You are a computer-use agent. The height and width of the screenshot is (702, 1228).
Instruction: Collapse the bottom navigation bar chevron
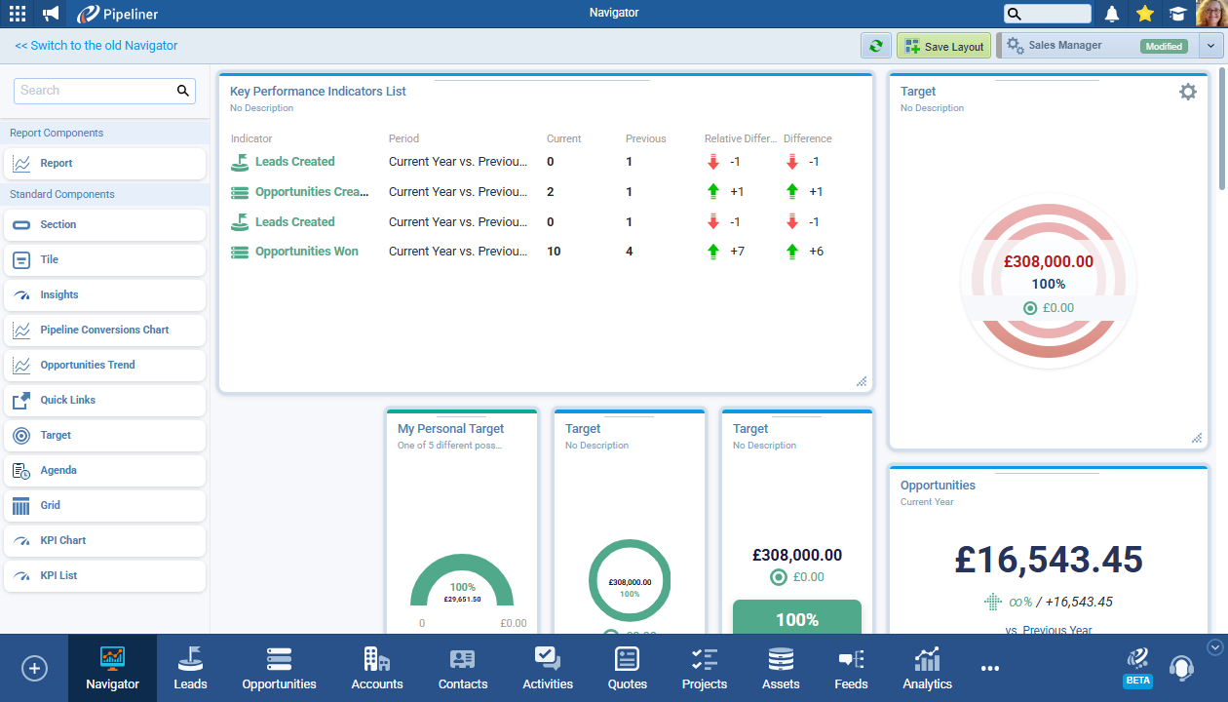coord(1214,646)
